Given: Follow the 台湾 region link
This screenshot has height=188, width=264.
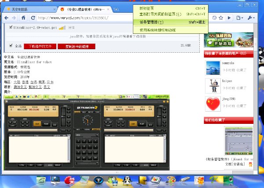Looking at the screenshot, I should click(33, 82).
